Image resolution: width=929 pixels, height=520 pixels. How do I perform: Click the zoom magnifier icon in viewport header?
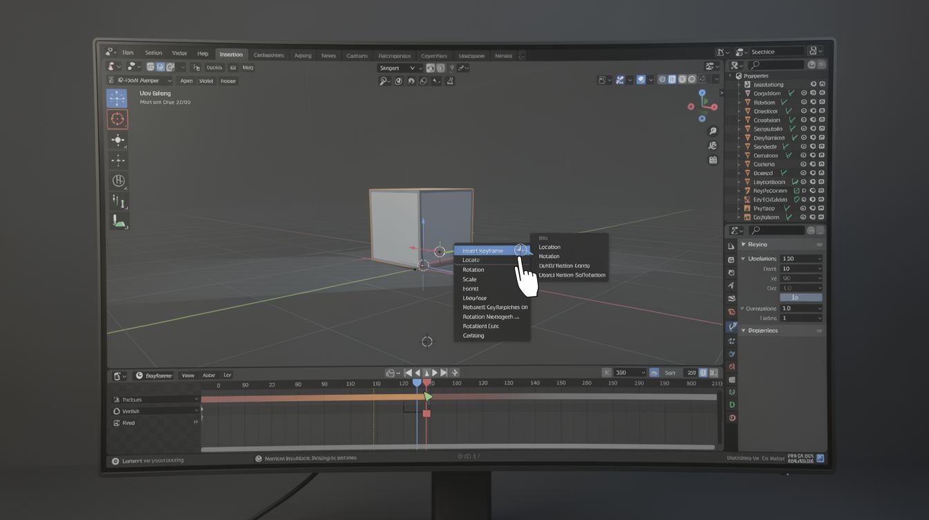click(x=384, y=80)
